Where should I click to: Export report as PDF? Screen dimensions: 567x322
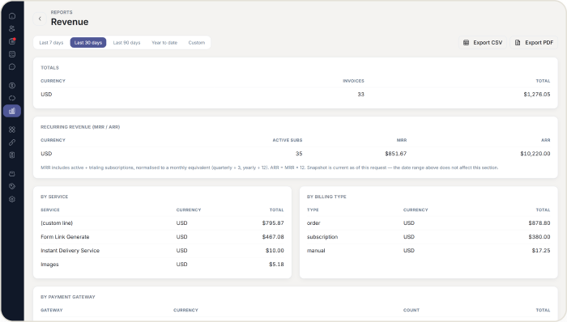coord(534,43)
